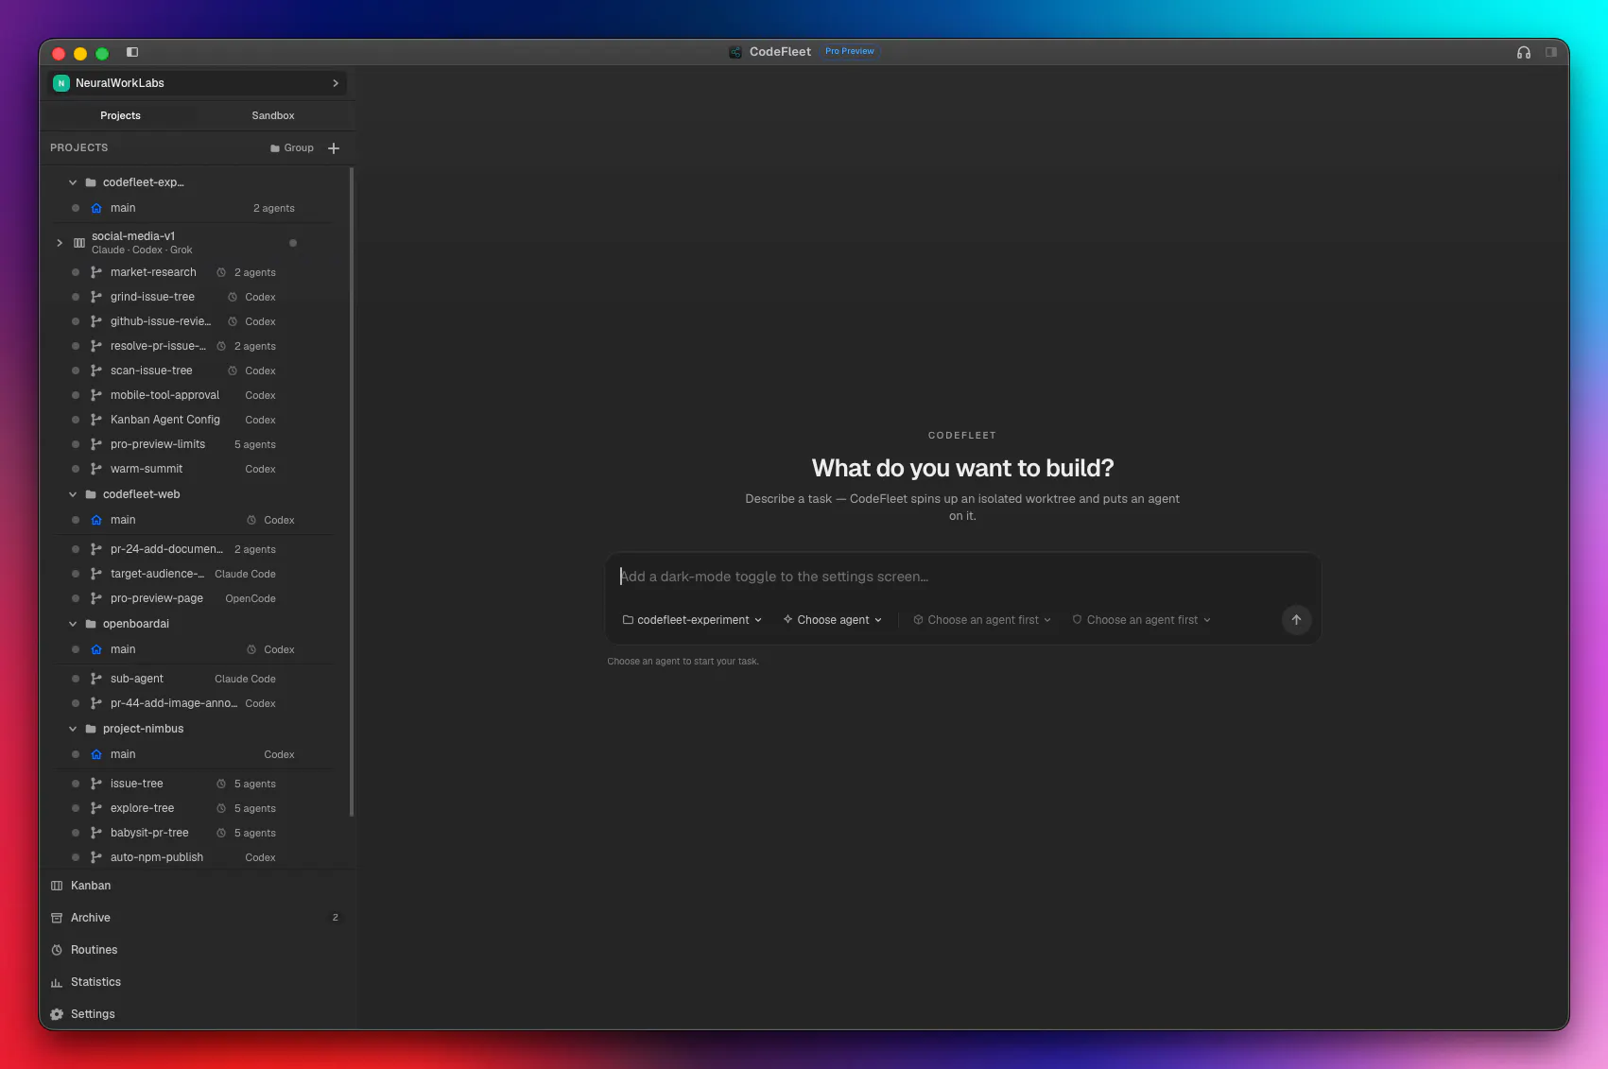This screenshot has width=1608, height=1069.
Task: Collapse the codefleet-exp project folder
Action: point(73,182)
